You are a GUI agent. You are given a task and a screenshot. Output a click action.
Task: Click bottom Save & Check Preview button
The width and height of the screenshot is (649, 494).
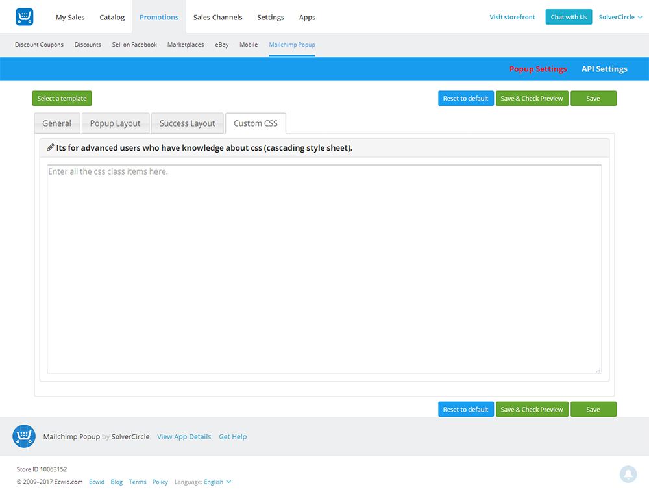tap(532, 410)
